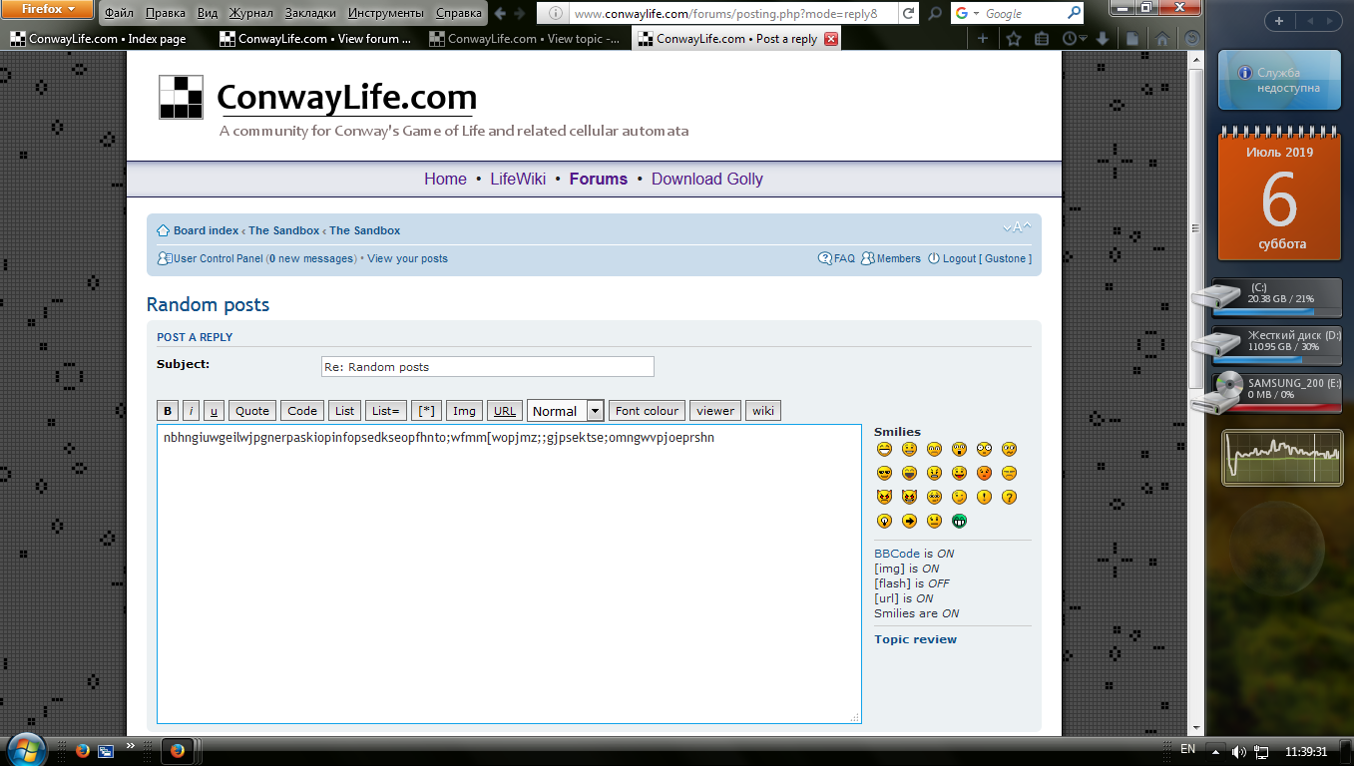Image resolution: width=1354 pixels, height=766 pixels.
Task: Insert the winking smiley
Action: 959,497
